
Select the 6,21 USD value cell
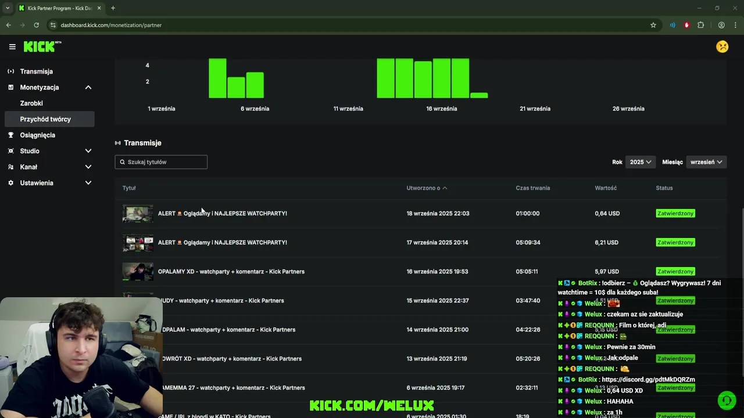coord(606,243)
